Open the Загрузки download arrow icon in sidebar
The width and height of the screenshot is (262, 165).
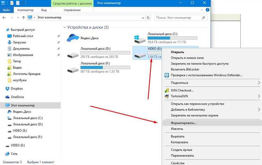[x=10, y=42]
